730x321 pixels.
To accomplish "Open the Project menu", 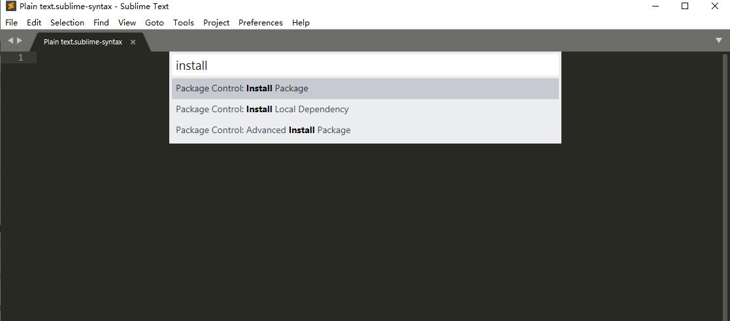I will coord(216,22).
